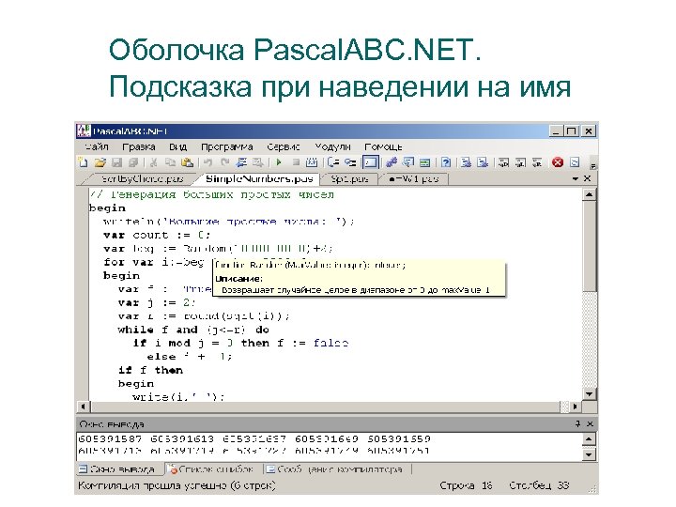Click the Save single-diskette icon
This screenshot has width=676, height=507.
pyautogui.click(x=116, y=162)
